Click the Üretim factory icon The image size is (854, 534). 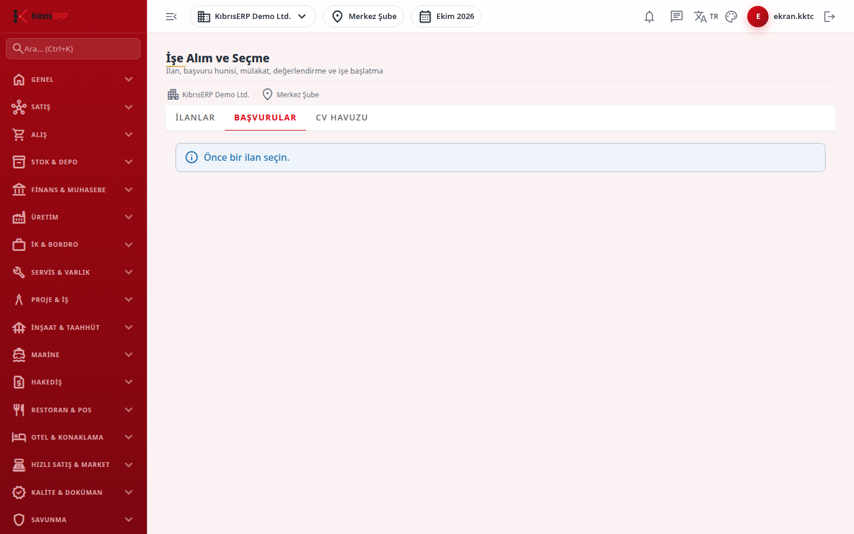pyautogui.click(x=19, y=217)
